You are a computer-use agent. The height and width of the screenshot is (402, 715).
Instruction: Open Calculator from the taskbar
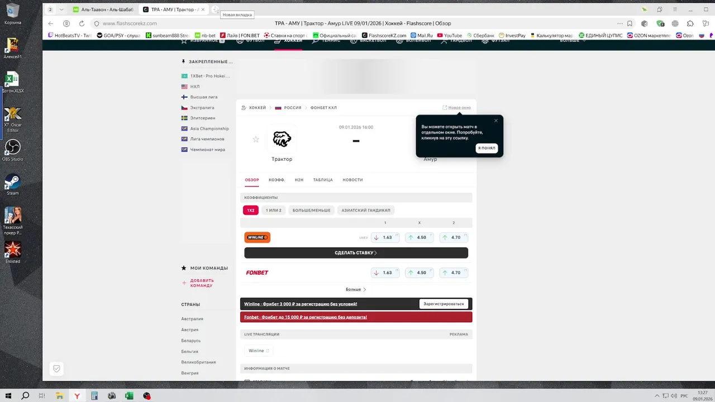(94, 396)
